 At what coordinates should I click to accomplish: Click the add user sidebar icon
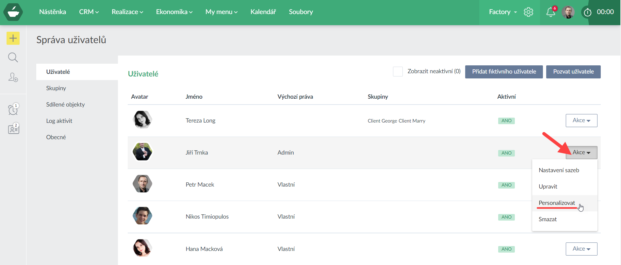[13, 77]
